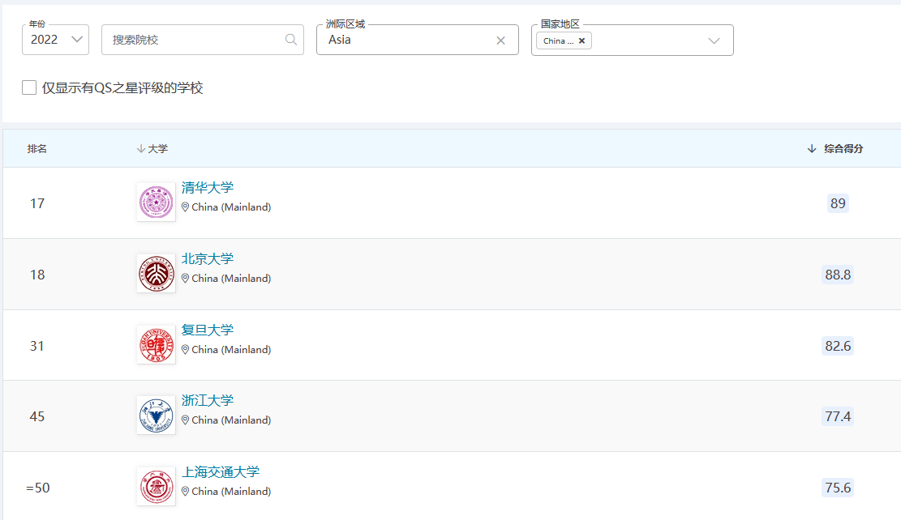Open the 浙江大学 link
The width and height of the screenshot is (901, 520).
click(x=208, y=401)
